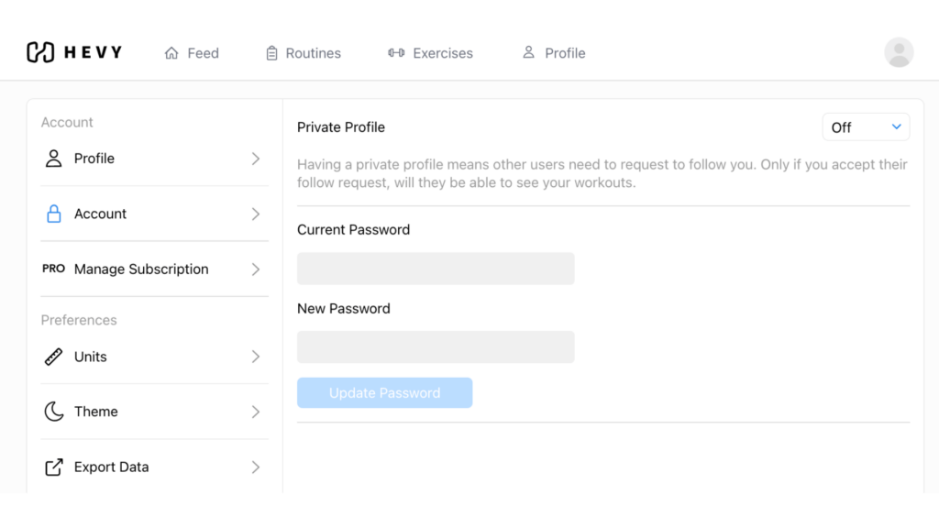Click the ruler Units icon
The width and height of the screenshot is (939, 528).
(53, 357)
